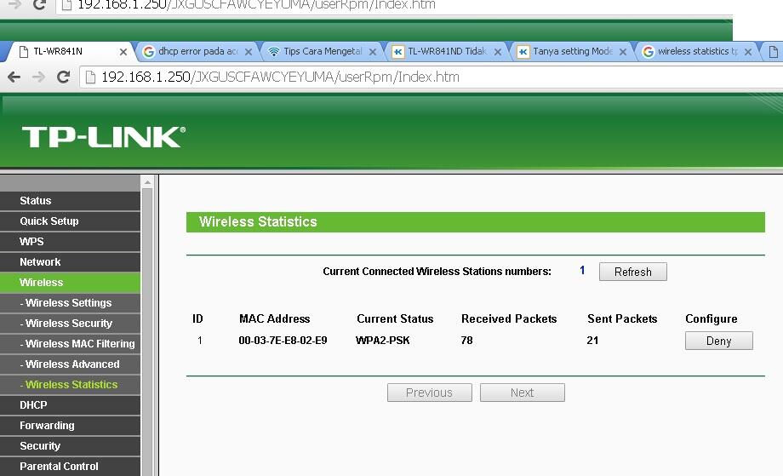This screenshot has height=476, width=783.
Task: Click the Google favicon on the dhcp error tab
Action: (148, 51)
